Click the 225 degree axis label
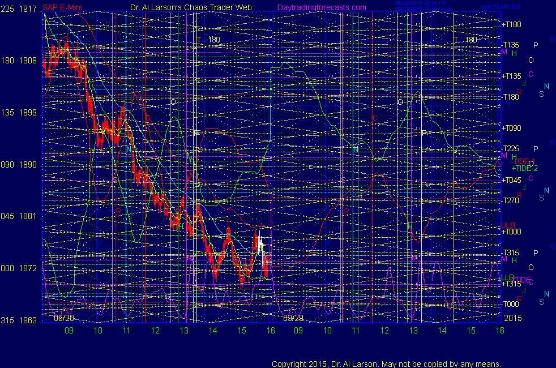This screenshot has width=556, height=368. [7, 9]
